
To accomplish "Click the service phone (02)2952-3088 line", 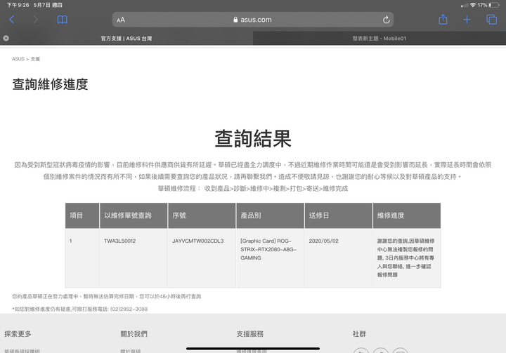I will click(x=79, y=309).
